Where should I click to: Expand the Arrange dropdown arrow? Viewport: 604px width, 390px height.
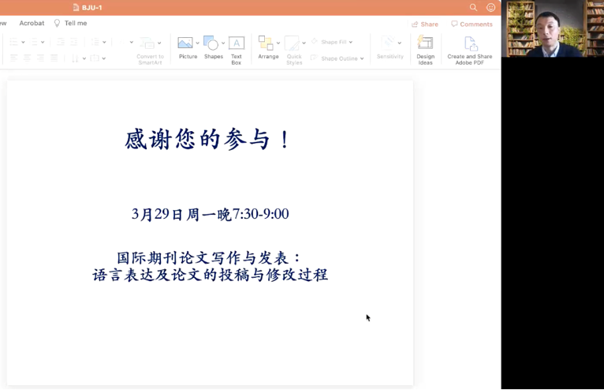coord(278,43)
